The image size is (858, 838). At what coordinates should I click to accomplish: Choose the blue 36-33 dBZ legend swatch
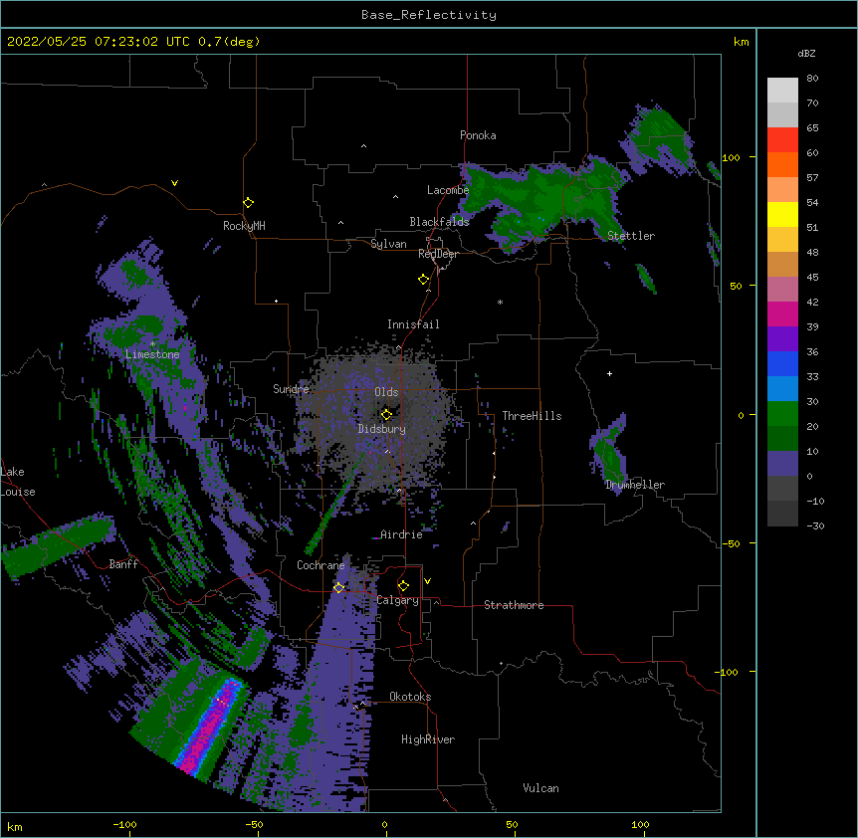782,363
